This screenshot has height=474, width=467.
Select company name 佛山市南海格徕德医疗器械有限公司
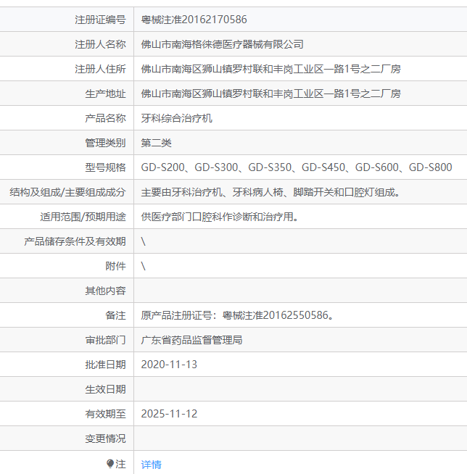tap(223, 44)
